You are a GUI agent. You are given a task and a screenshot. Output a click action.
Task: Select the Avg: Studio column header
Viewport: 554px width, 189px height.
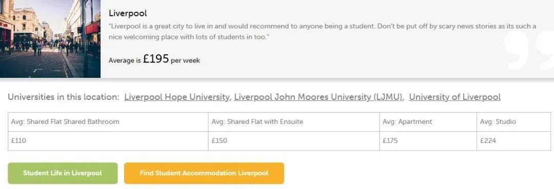coord(513,122)
